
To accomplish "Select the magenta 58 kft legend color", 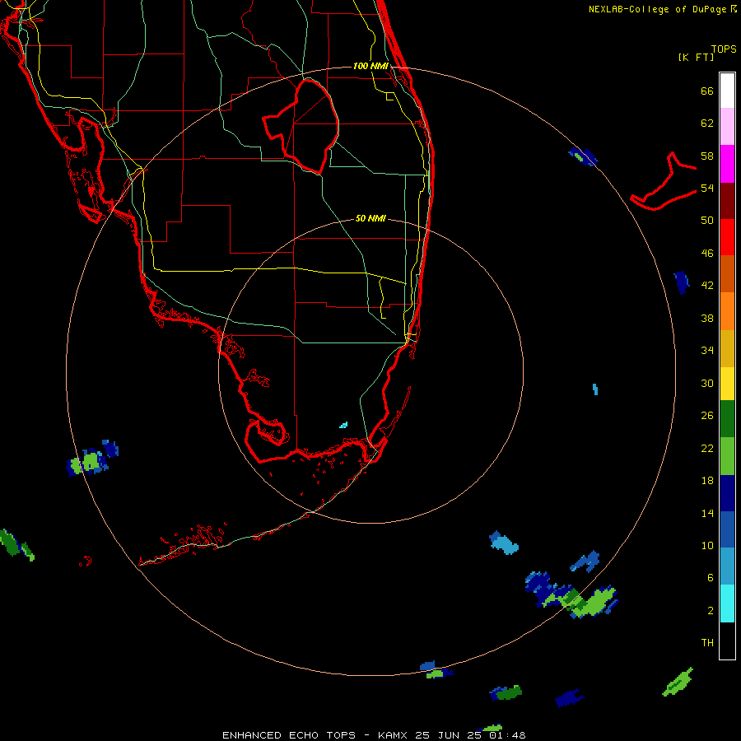I will (x=727, y=164).
